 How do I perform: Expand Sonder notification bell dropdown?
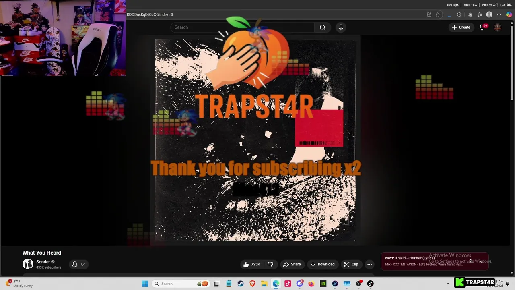[78, 264]
